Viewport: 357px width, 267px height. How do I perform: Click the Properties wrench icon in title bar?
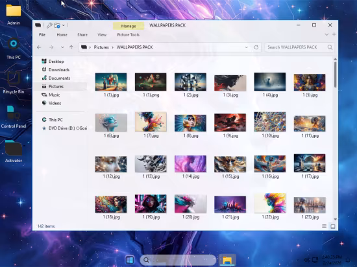pos(49,25)
